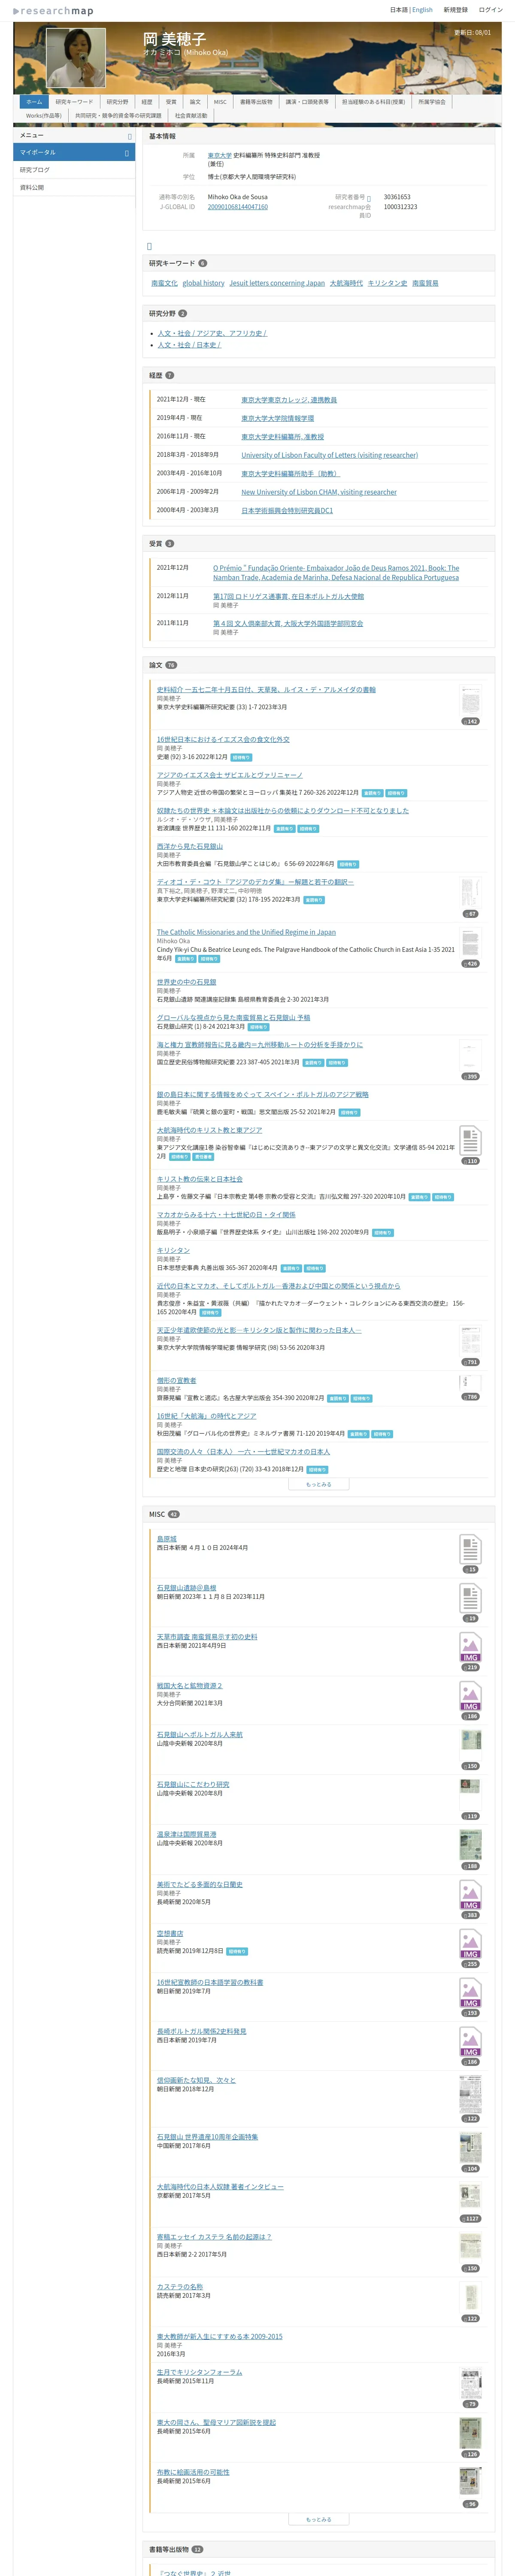
Task: Open paper 西洋から見た石見銀山
Action: 190,846
